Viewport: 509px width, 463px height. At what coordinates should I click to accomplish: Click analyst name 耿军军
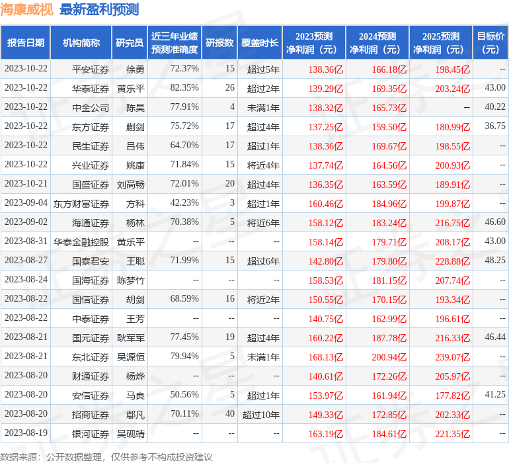tap(131, 337)
